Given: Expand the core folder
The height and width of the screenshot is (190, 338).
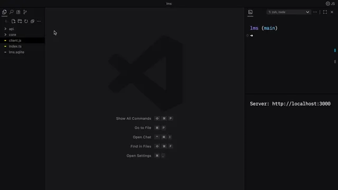Looking at the screenshot, I should (22, 34).
